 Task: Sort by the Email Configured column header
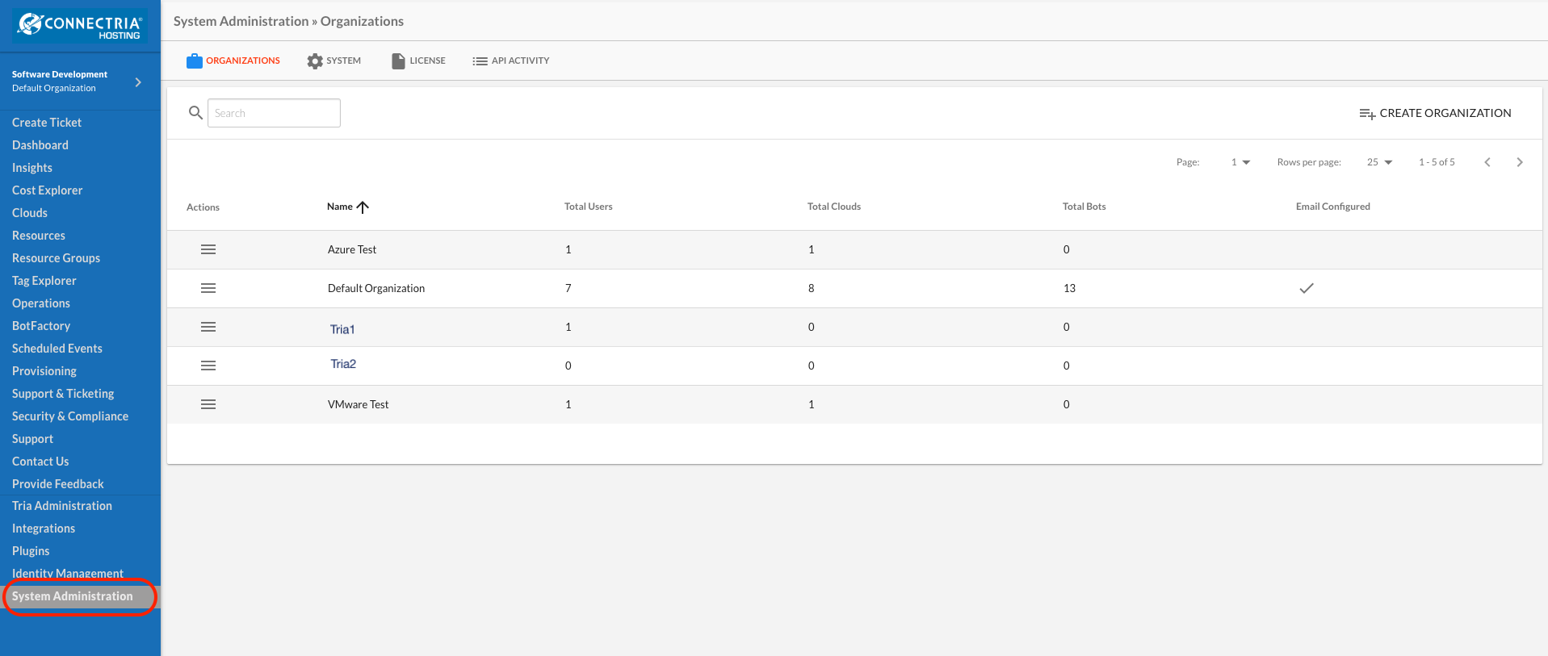click(1333, 207)
